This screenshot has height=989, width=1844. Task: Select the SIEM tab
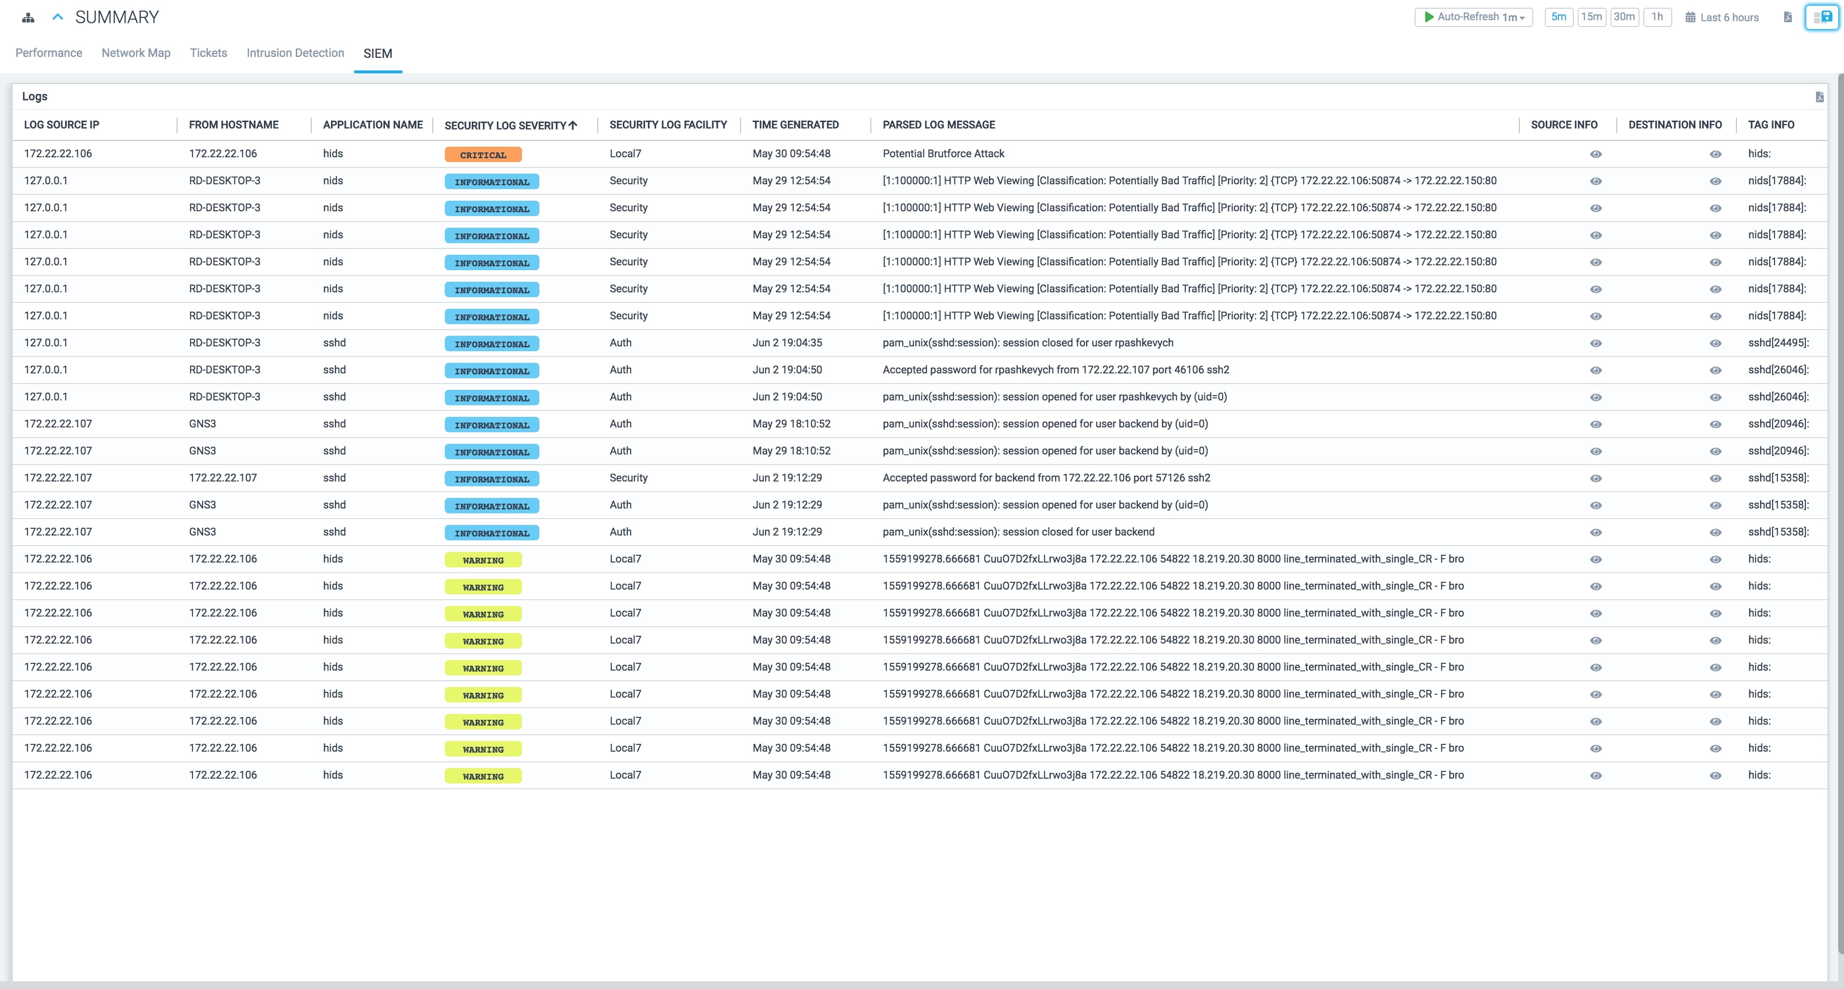point(378,54)
